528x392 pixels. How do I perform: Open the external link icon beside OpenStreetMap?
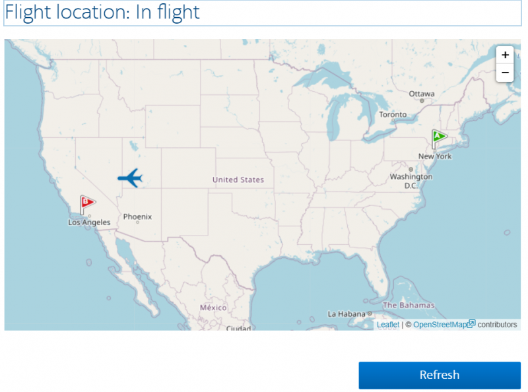pyautogui.click(x=471, y=324)
